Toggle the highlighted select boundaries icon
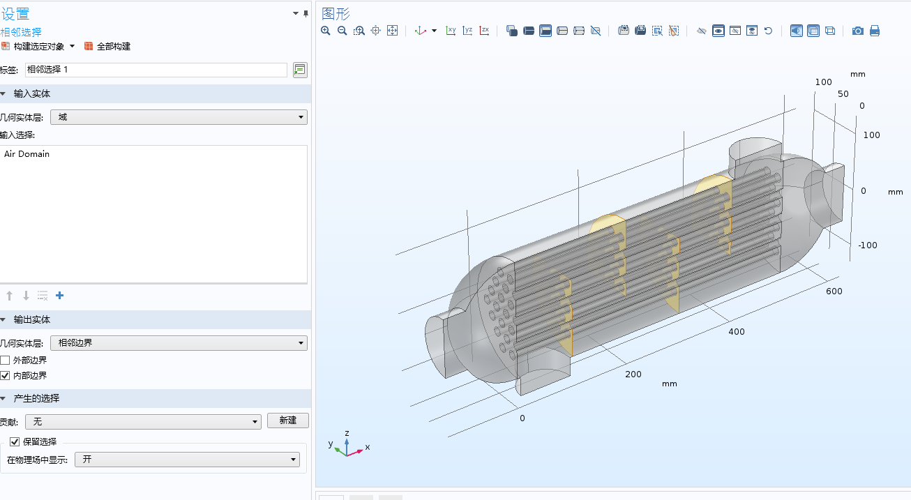This screenshot has height=500, width=911. click(x=545, y=31)
